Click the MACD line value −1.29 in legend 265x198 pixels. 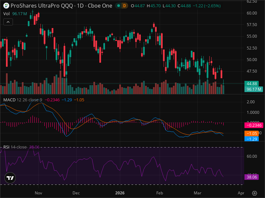[67, 100]
